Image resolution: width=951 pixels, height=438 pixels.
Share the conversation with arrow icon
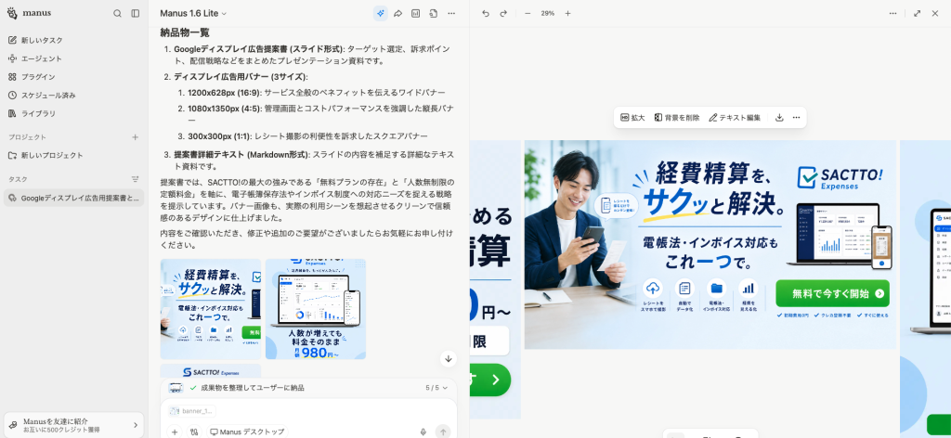coord(397,13)
